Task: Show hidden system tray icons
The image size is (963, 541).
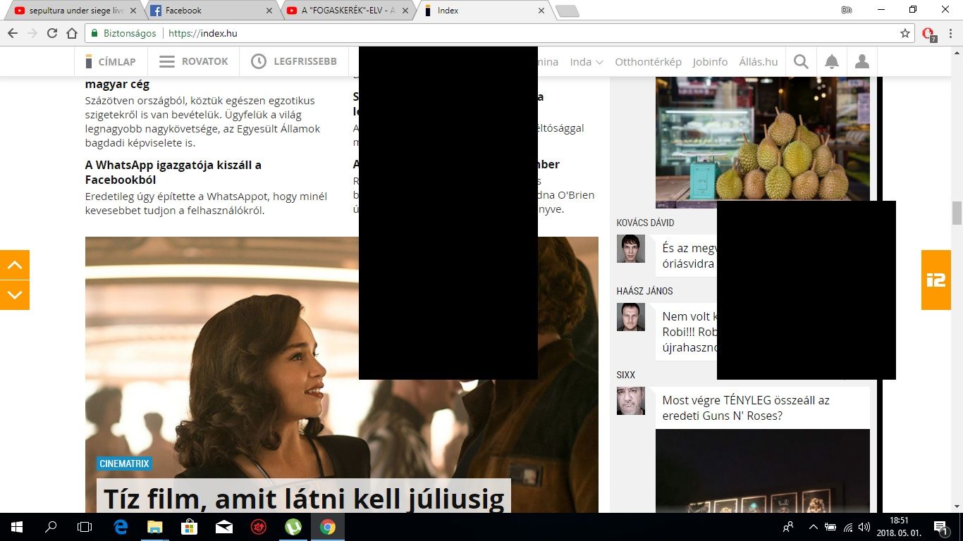Action: (x=813, y=527)
